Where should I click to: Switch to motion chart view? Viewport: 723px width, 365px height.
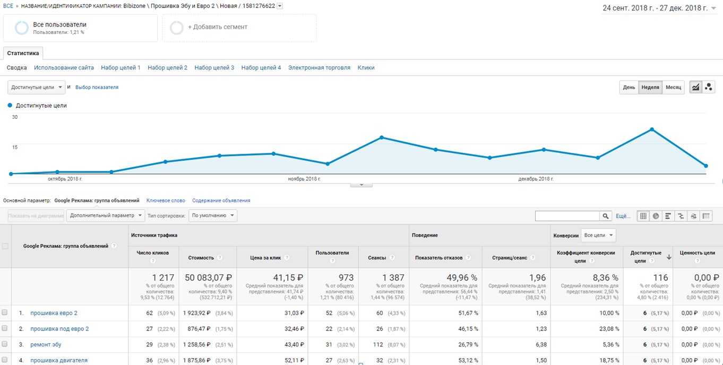709,88
